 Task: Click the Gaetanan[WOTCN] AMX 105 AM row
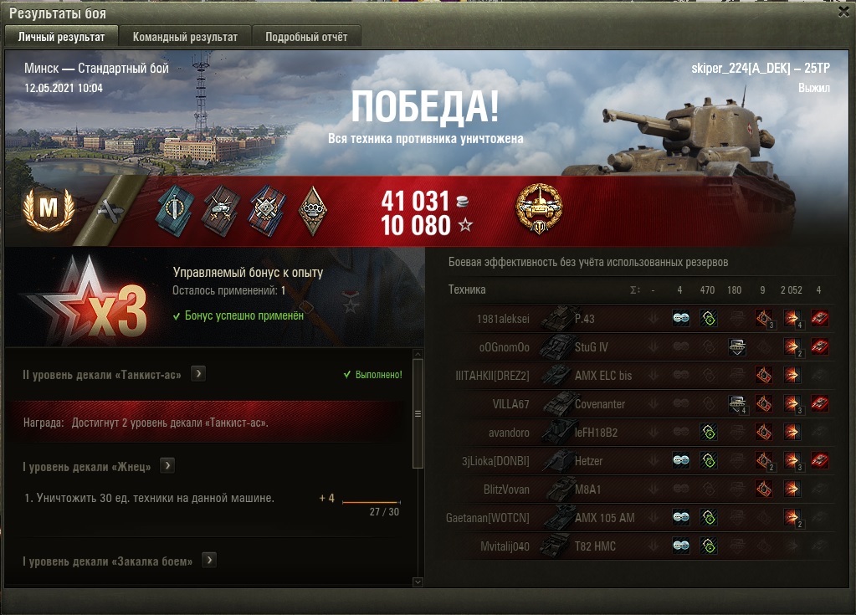tap(640, 517)
